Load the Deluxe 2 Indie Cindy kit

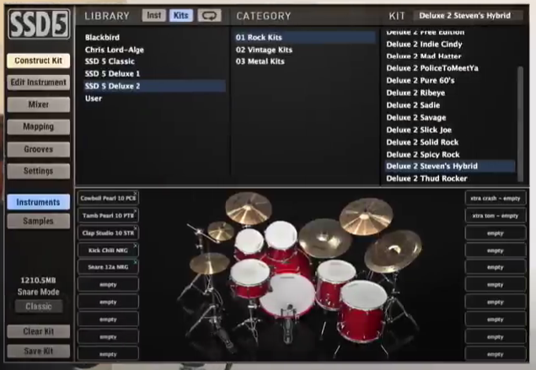450,44
